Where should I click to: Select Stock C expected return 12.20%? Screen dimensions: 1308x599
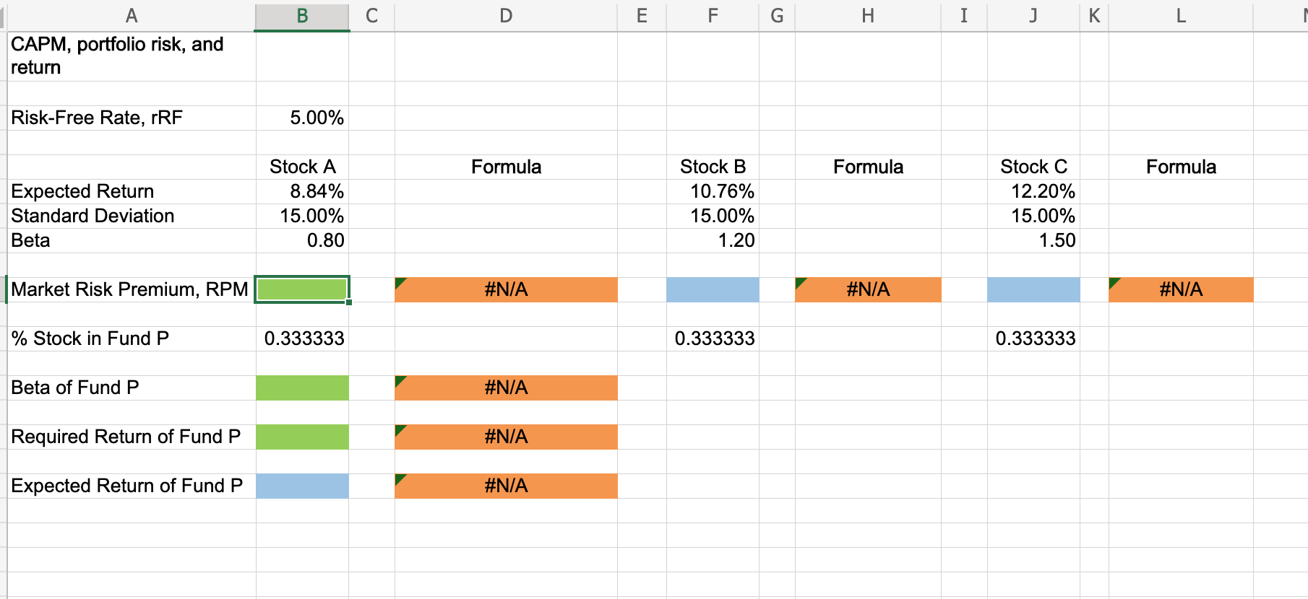[x=1033, y=191]
